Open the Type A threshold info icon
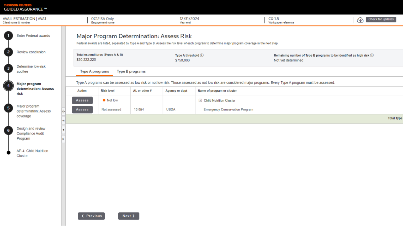Screen dimensions: 403x226 (x=202, y=55)
